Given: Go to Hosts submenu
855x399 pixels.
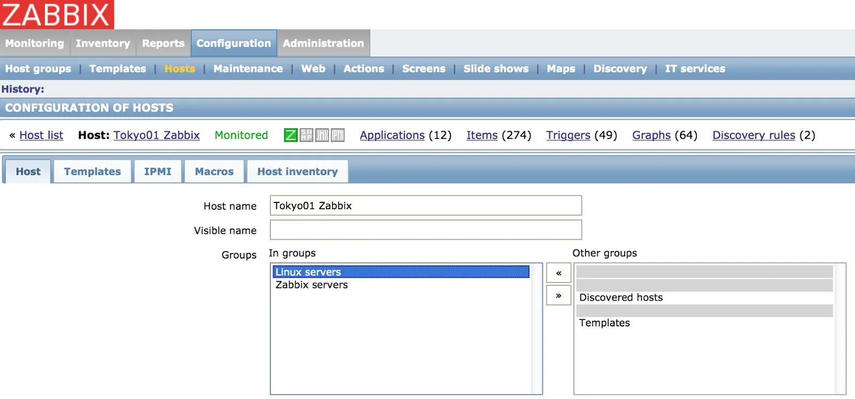Looking at the screenshot, I should click(x=180, y=69).
